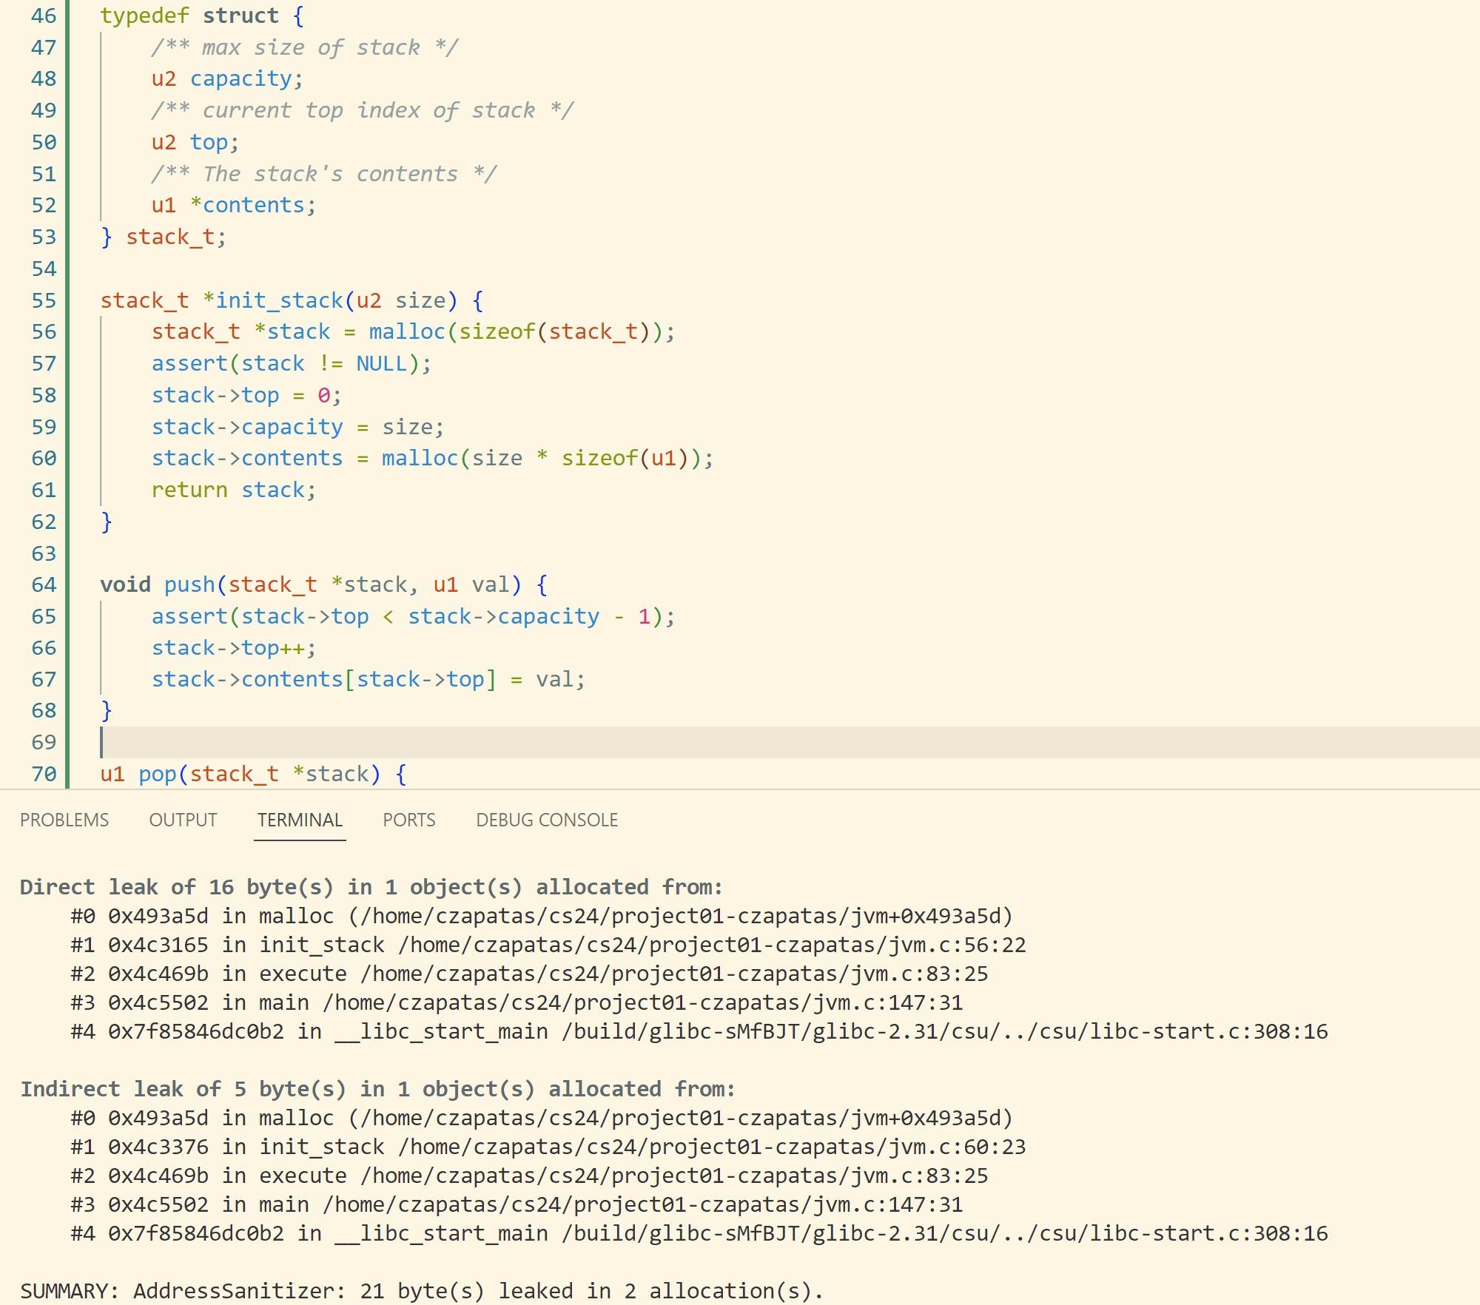The image size is (1480, 1305).
Task: Click the malloc call on line 60
Action: 420,458
